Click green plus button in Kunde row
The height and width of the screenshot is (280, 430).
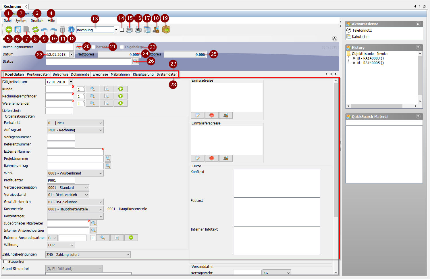click(x=121, y=89)
